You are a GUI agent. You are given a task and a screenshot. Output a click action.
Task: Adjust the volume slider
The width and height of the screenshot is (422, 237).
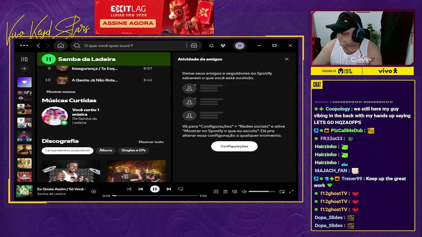[262, 192]
